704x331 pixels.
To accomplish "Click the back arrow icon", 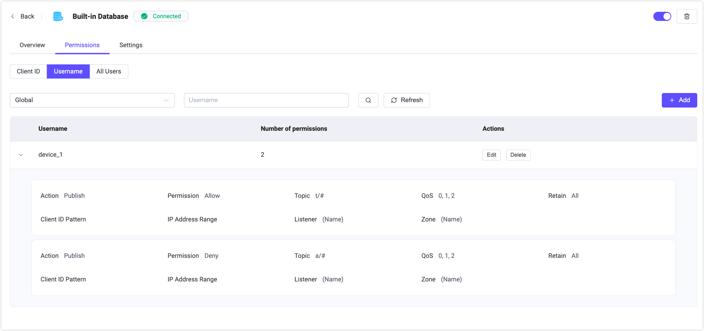I will [x=13, y=17].
